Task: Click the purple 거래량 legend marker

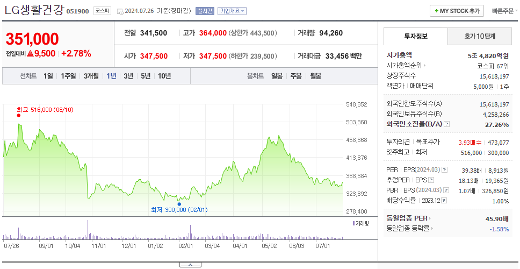Action: point(353,223)
